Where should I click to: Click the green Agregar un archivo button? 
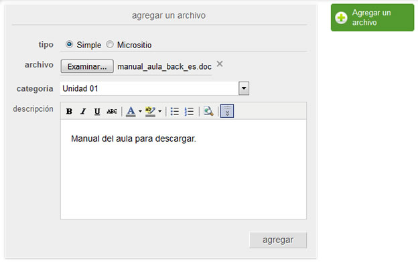372,17
